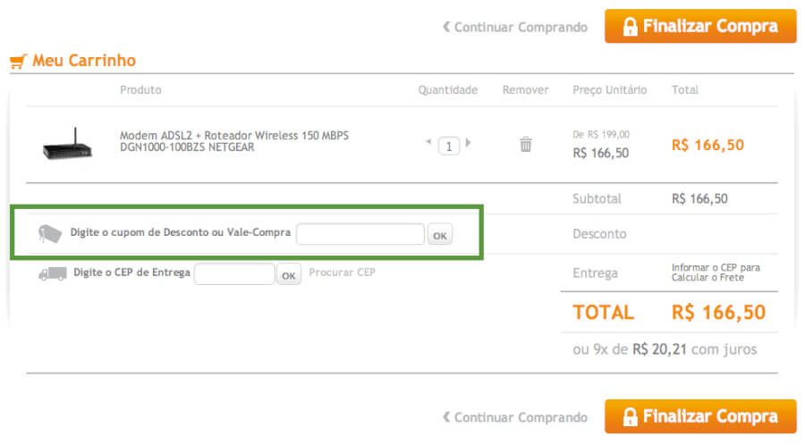Screen dimensions: 805x445
Task: Decrease quantity with the left arrow
Action: [428, 143]
